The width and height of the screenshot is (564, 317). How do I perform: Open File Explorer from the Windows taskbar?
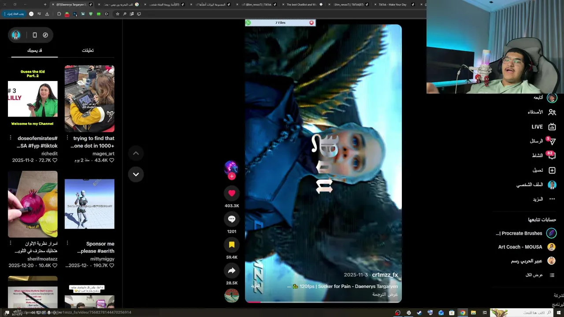(x=473, y=313)
